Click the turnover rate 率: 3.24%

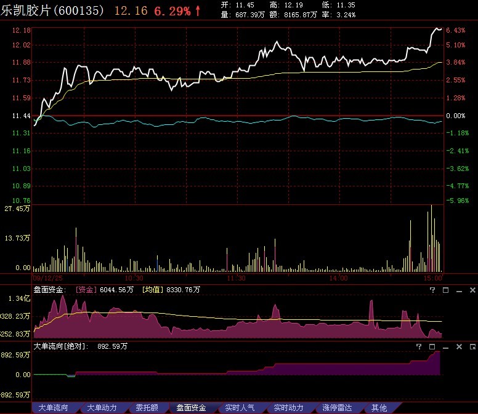[x=338, y=15]
